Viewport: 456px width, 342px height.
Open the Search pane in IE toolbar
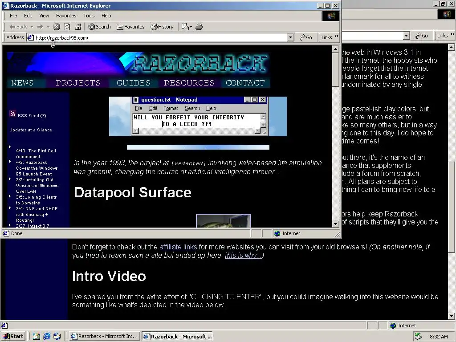[x=100, y=27]
